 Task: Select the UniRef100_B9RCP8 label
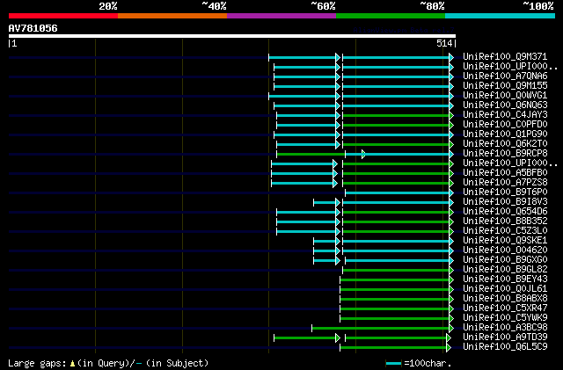coord(505,154)
